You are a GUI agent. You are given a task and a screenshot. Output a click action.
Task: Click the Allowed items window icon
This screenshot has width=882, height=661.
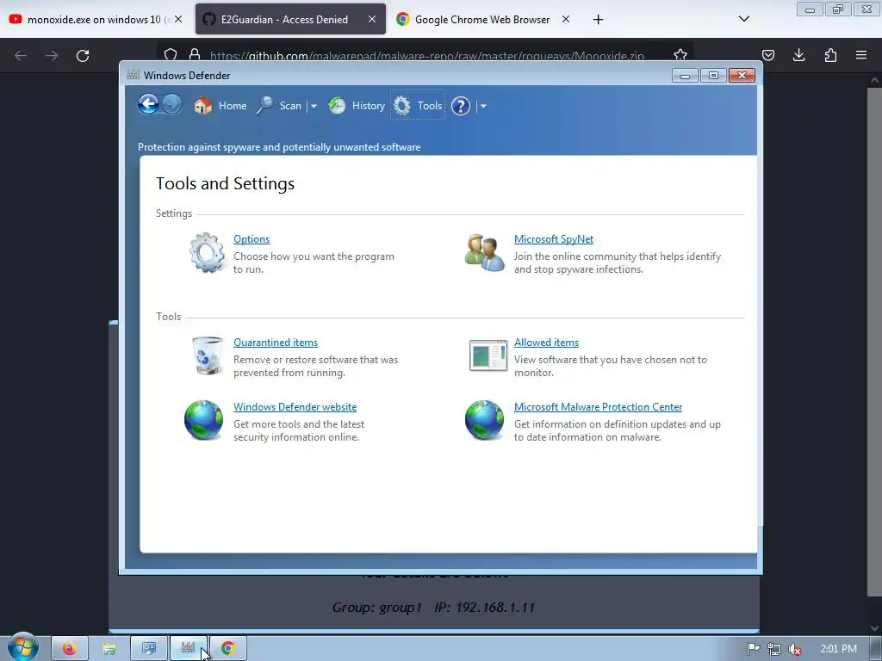[x=488, y=355]
